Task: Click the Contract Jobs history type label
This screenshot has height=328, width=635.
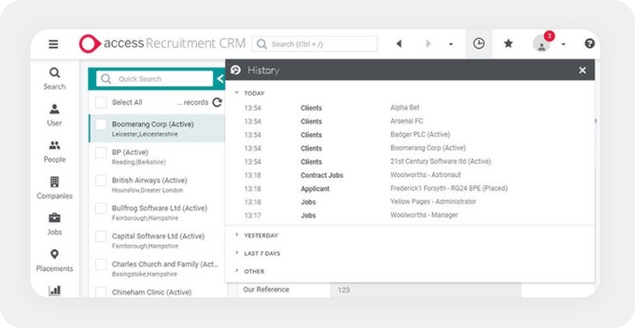Action: pyautogui.click(x=322, y=175)
